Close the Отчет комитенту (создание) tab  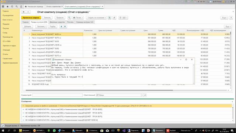[103, 7]
